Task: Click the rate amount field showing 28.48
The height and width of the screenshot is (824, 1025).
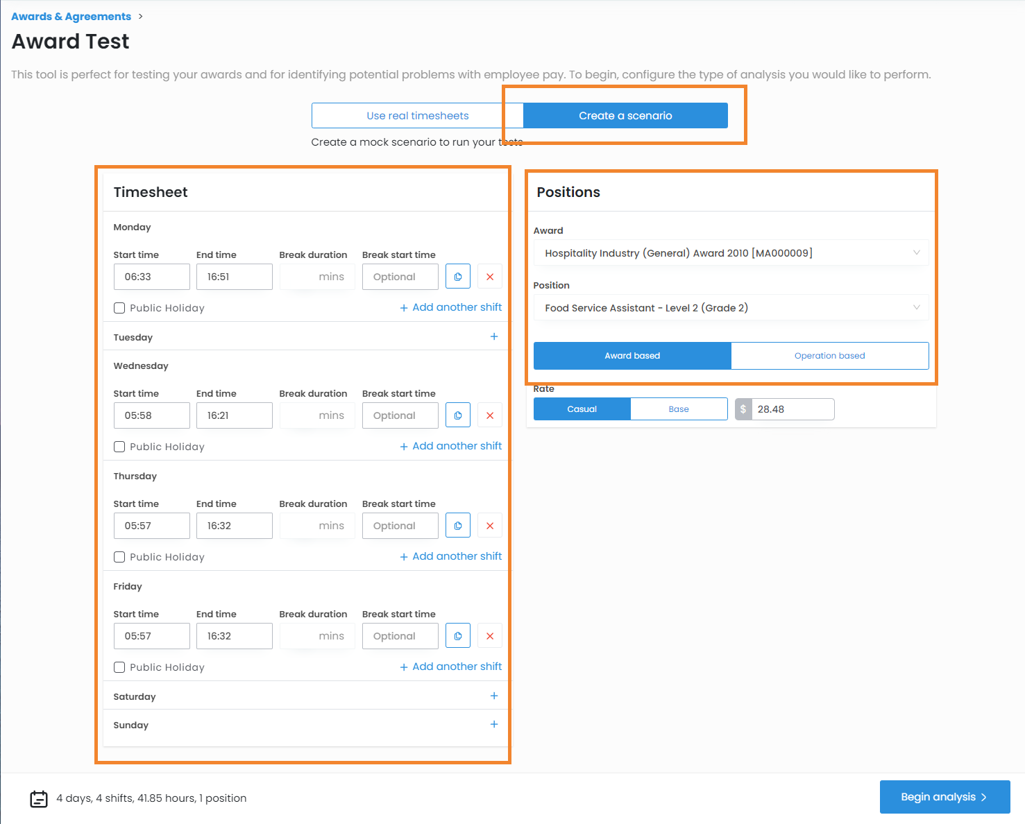Action: [792, 409]
